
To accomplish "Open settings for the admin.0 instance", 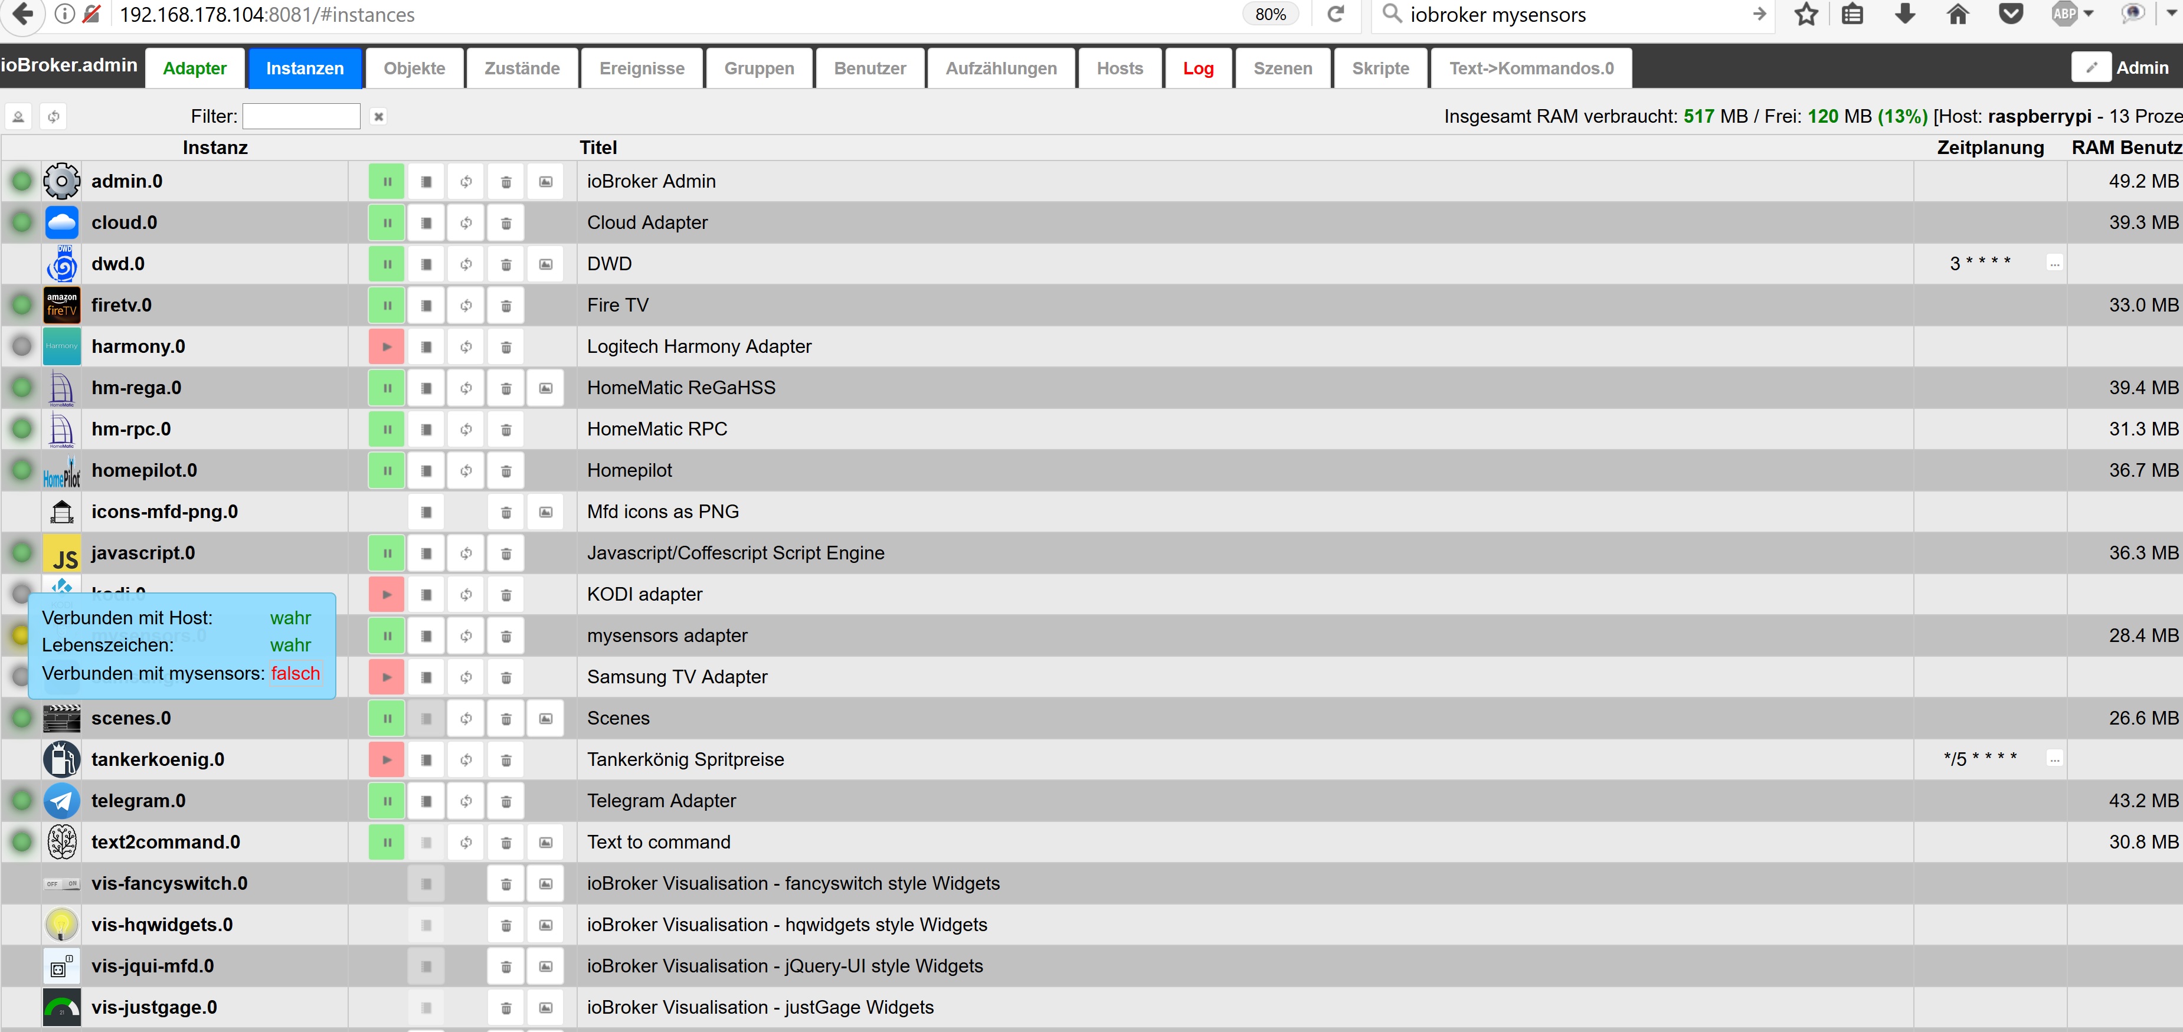I will pyautogui.click(x=426, y=181).
